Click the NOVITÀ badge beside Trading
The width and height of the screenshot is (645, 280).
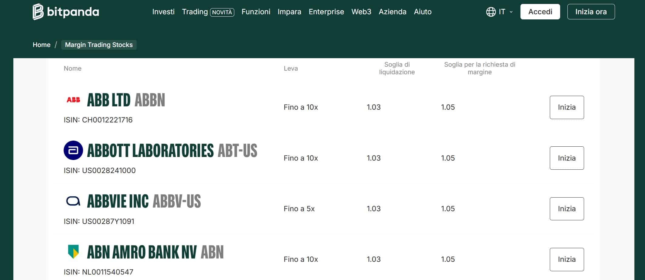[x=222, y=12]
